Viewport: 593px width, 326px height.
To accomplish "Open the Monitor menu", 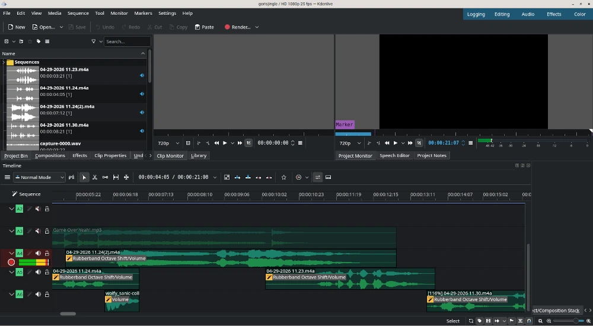I will pos(119,13).
